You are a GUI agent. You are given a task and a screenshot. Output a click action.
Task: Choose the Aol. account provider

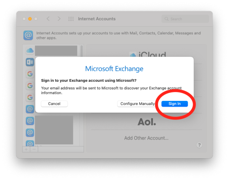click(x=147, y=122)
